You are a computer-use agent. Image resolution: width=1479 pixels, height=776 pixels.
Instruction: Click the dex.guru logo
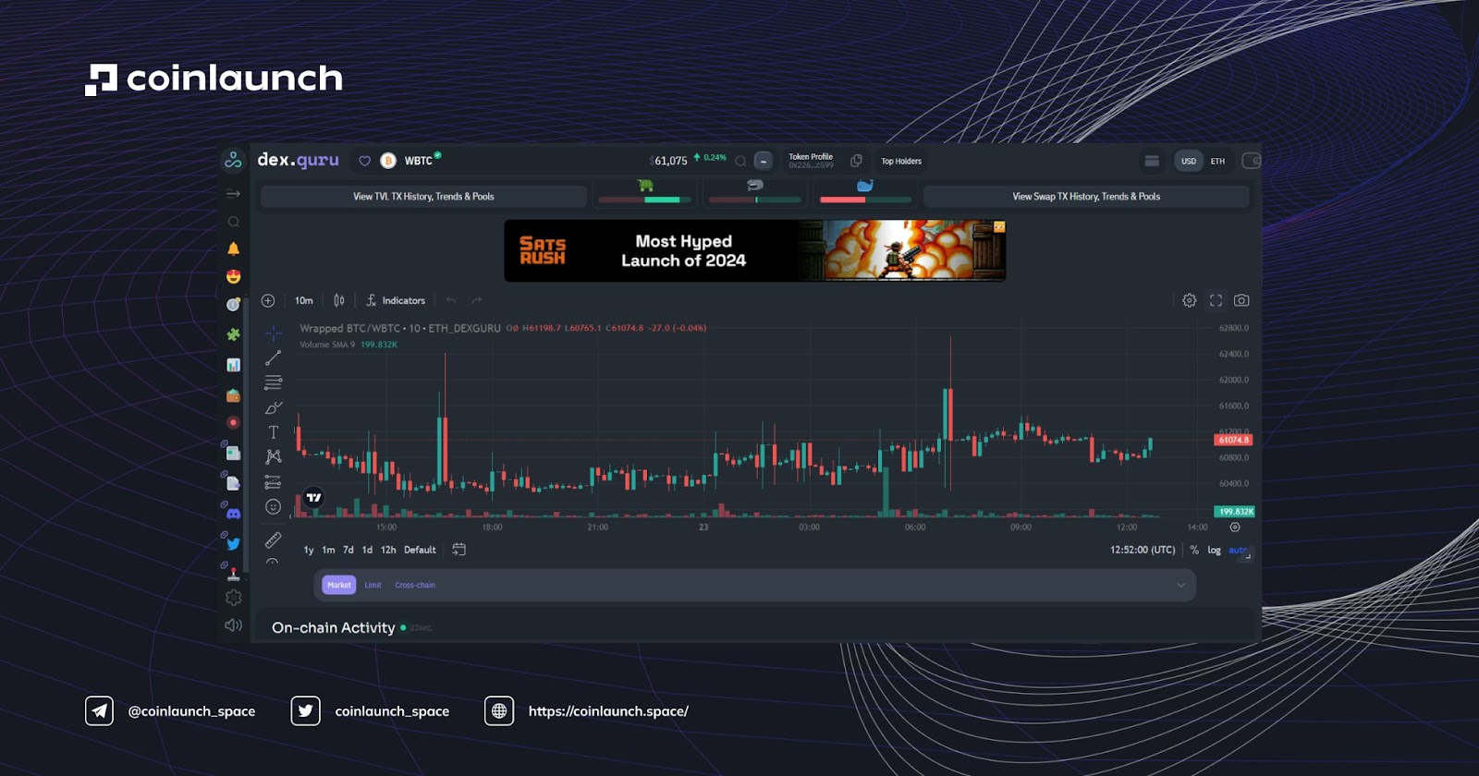(x=298, y=160)
